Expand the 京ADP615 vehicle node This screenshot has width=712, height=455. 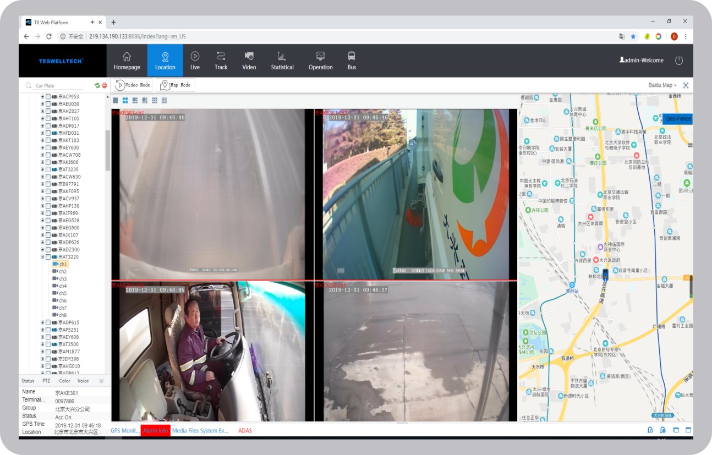[42, 322]
